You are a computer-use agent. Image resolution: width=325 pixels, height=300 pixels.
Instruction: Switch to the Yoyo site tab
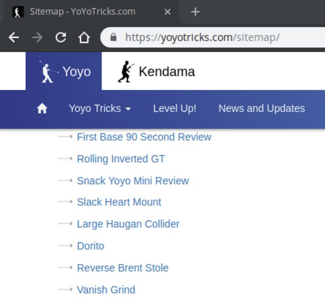tap(63, 71)
